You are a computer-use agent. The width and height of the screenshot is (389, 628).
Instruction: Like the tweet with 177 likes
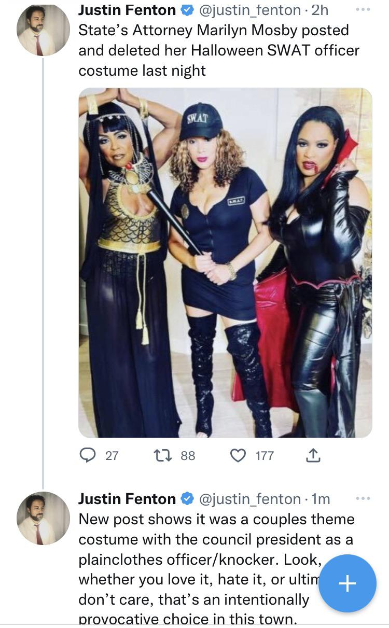(x=238, y=455)
